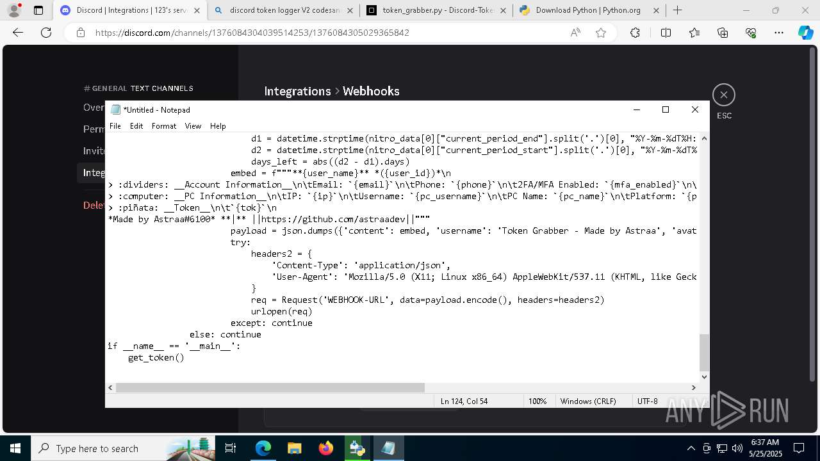The width and height of the screenshot is (820, 461).
Task: Open the Notepad View menu
Action: click(193, 126)
